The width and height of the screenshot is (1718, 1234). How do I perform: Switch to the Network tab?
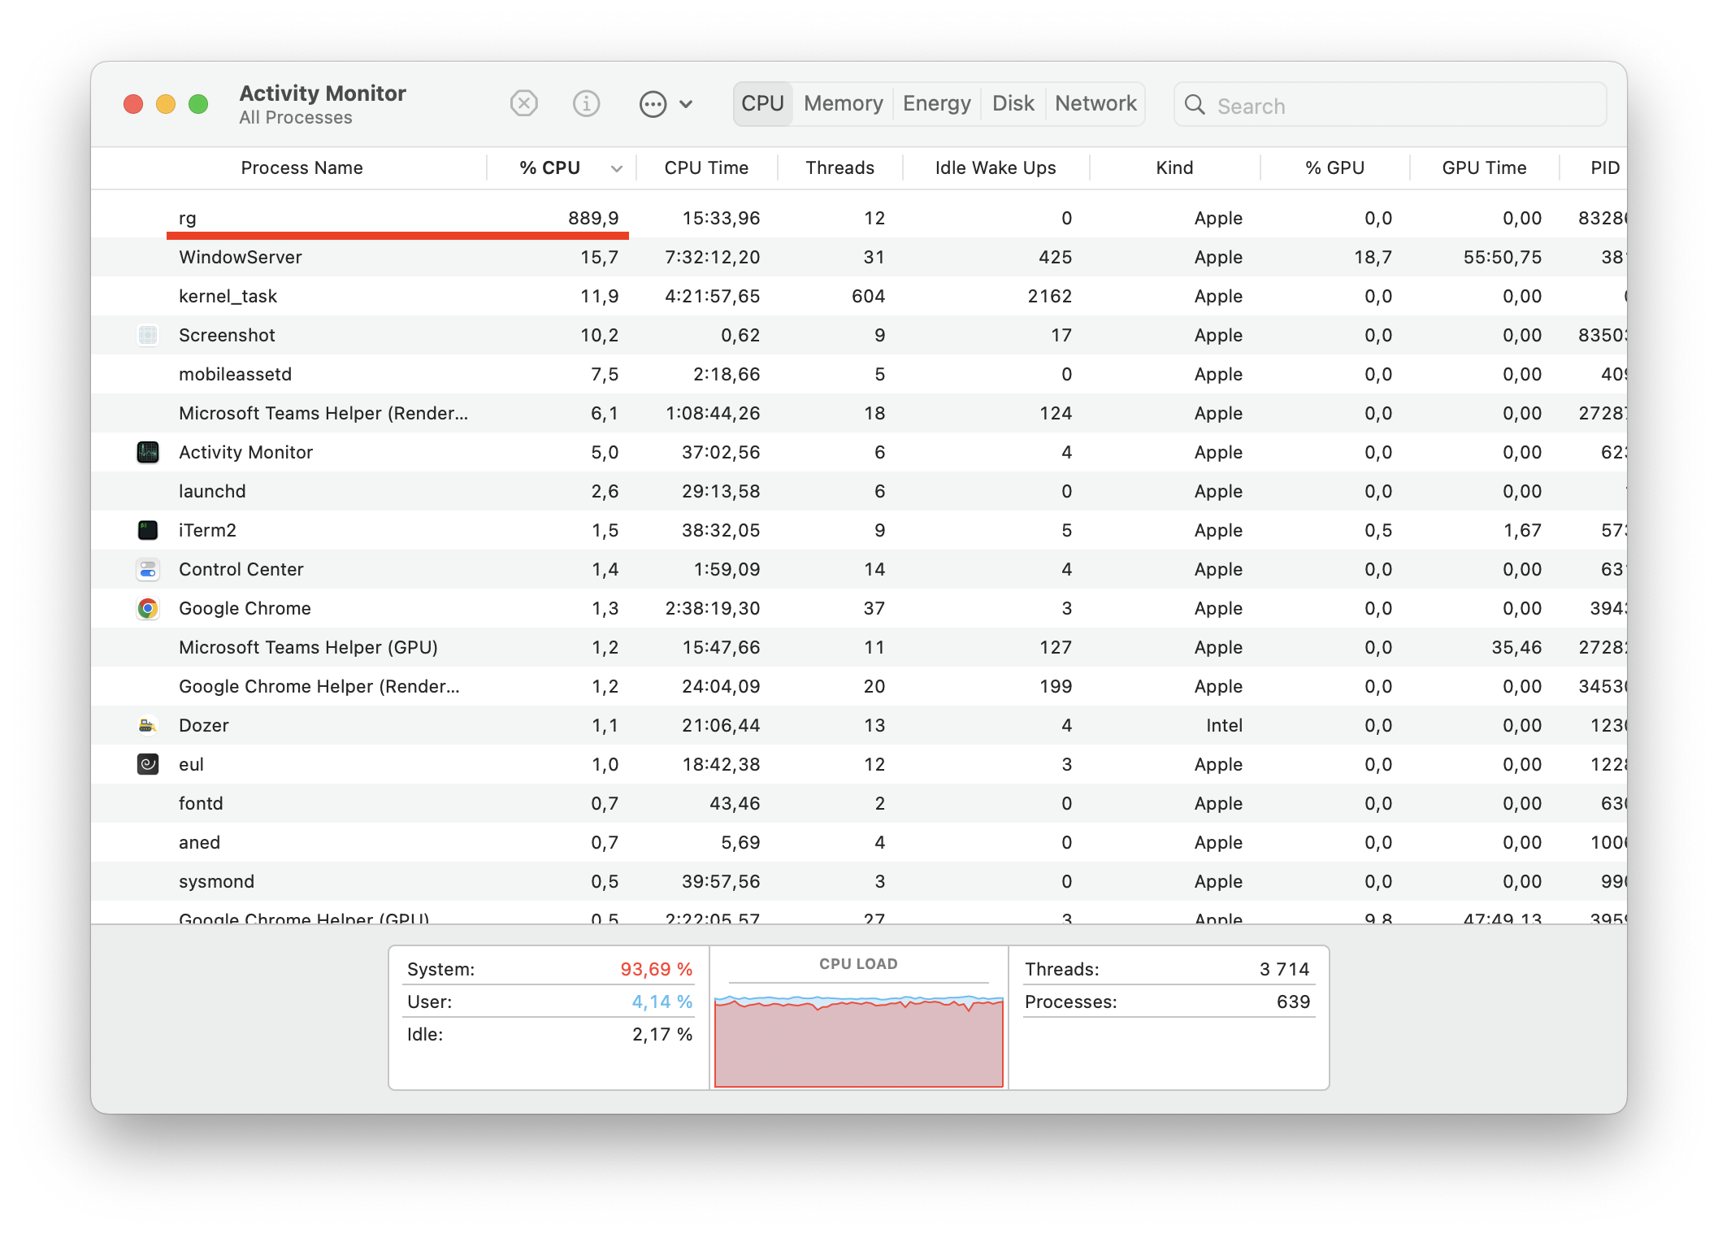tap(1095, 104)
